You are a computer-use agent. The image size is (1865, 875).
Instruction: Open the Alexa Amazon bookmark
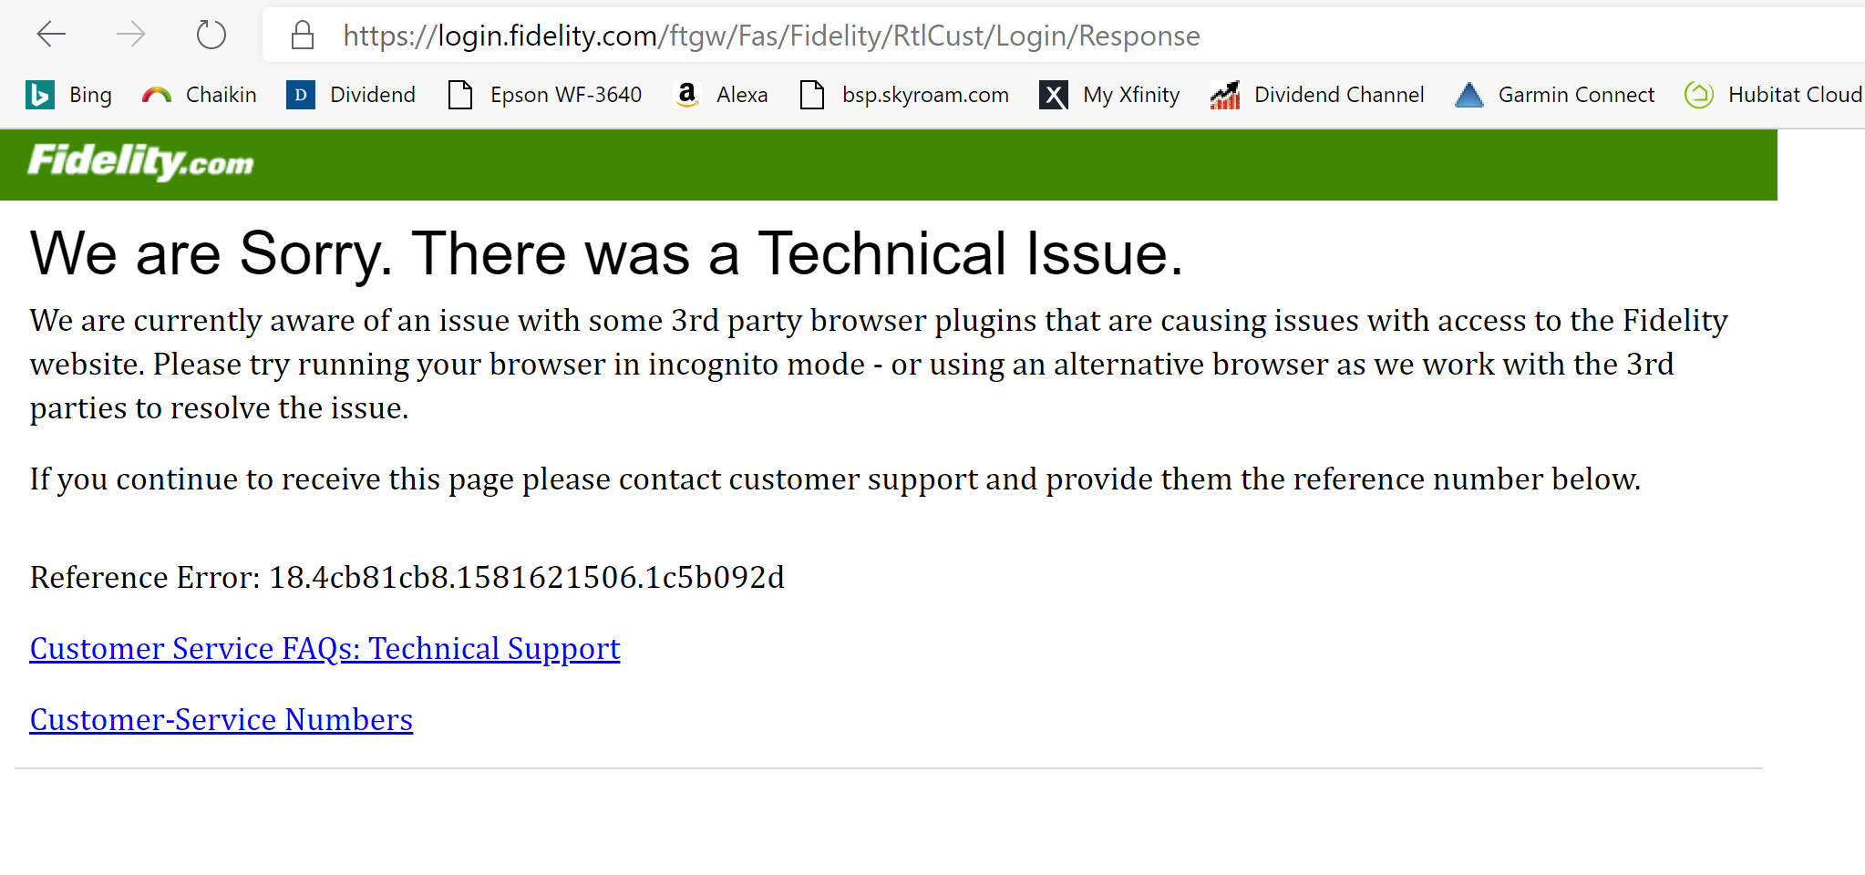[x=720, y=95]
